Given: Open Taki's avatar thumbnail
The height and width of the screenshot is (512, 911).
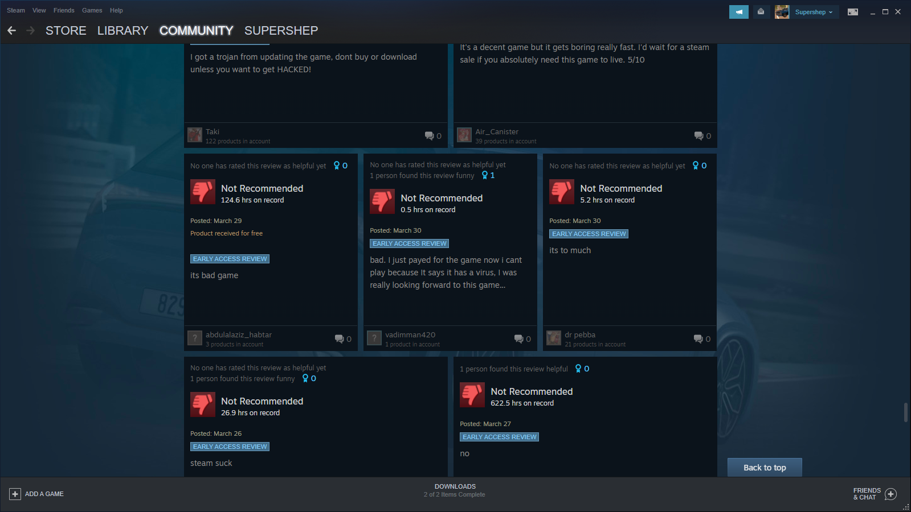Looking at the screenshot, I should pyautogui.click(x=195, y=135).
